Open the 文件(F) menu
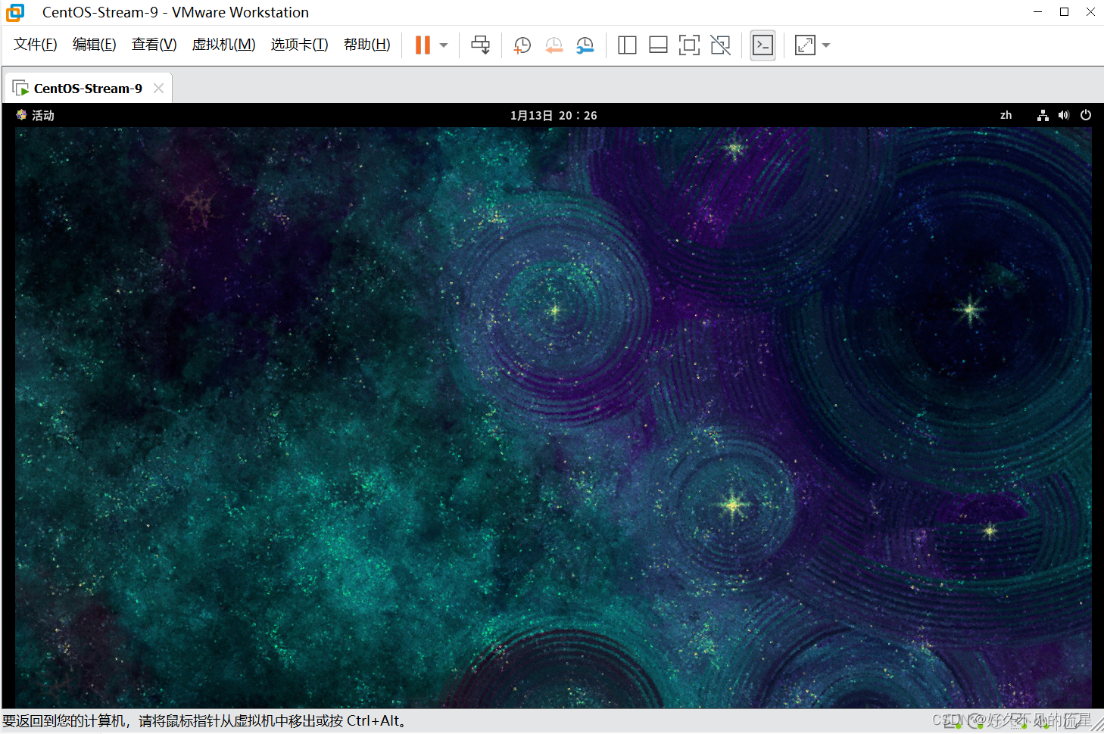This screenshot has height=734, width=1104. [x=35, y=45]
